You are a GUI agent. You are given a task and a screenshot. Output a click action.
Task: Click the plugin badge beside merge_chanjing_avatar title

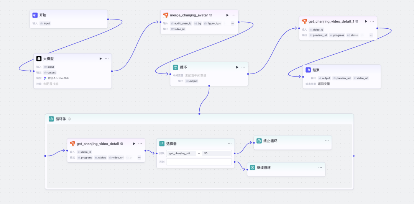pos(211,15)
